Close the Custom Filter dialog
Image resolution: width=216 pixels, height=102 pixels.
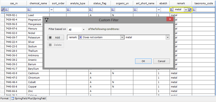click(x=170, y=19)
